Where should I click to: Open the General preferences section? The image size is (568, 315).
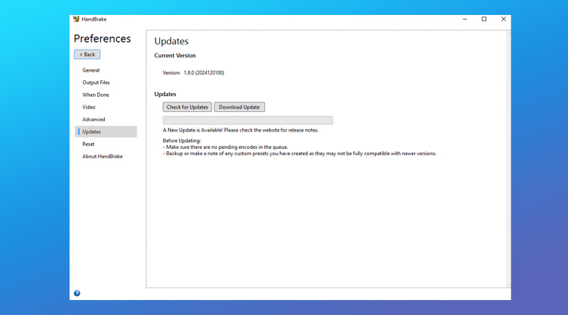tap(91, 70)
